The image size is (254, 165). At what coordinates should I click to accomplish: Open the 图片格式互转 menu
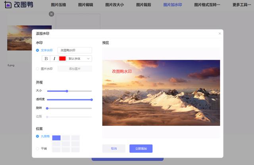pyautogui.click(x=207, y=5)
